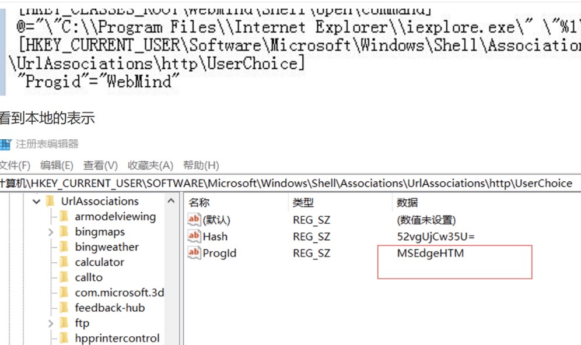Select the callto folder icon
This screenshot has height=345, width=581.
tap(64, 277)
